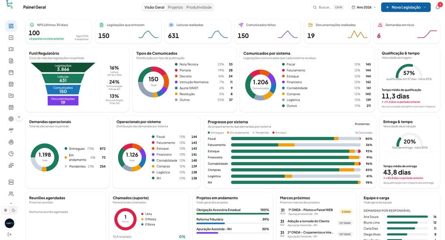Open the notifications bell icon
Viewport: 445px width, 240px height.
point(438,7)
